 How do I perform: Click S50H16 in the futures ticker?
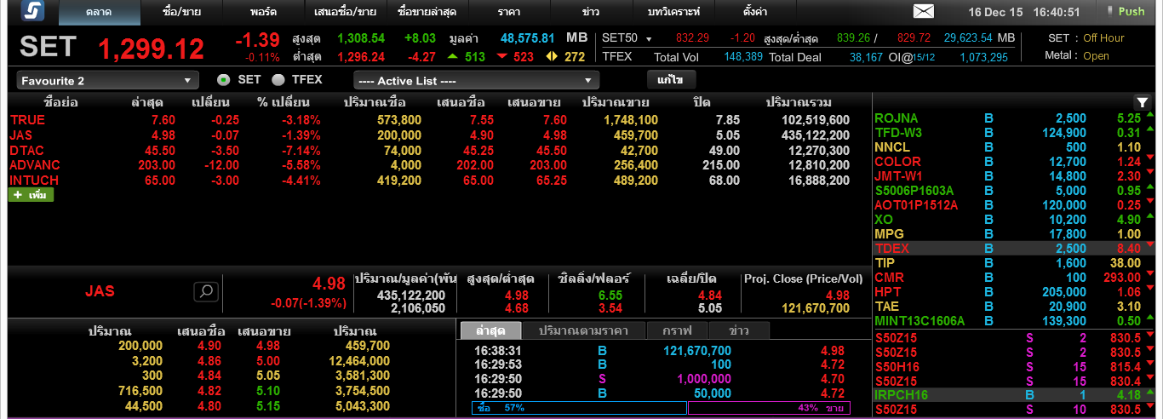coord(897,366)
